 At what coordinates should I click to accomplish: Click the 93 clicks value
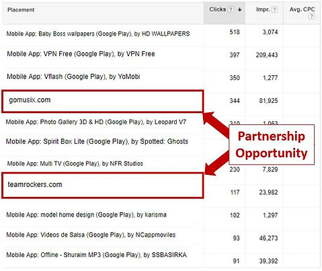coord(236,238)
